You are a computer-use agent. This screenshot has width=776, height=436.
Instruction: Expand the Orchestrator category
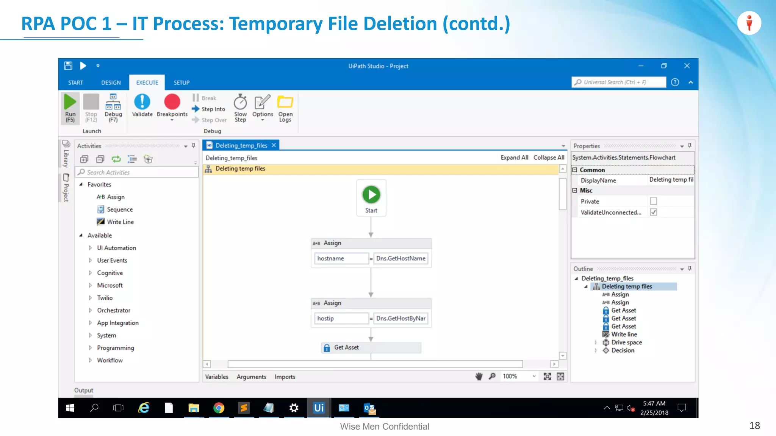(90, 310)
